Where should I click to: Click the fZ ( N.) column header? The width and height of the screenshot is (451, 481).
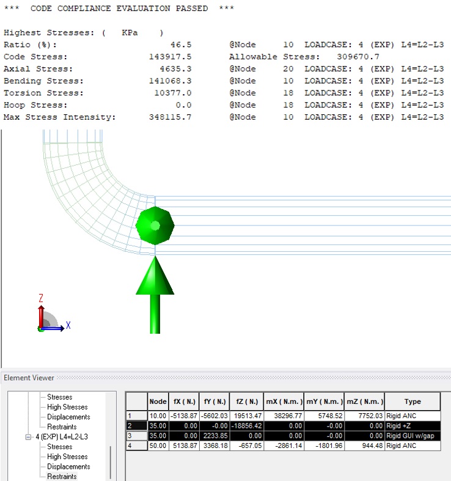pos(247,402)
